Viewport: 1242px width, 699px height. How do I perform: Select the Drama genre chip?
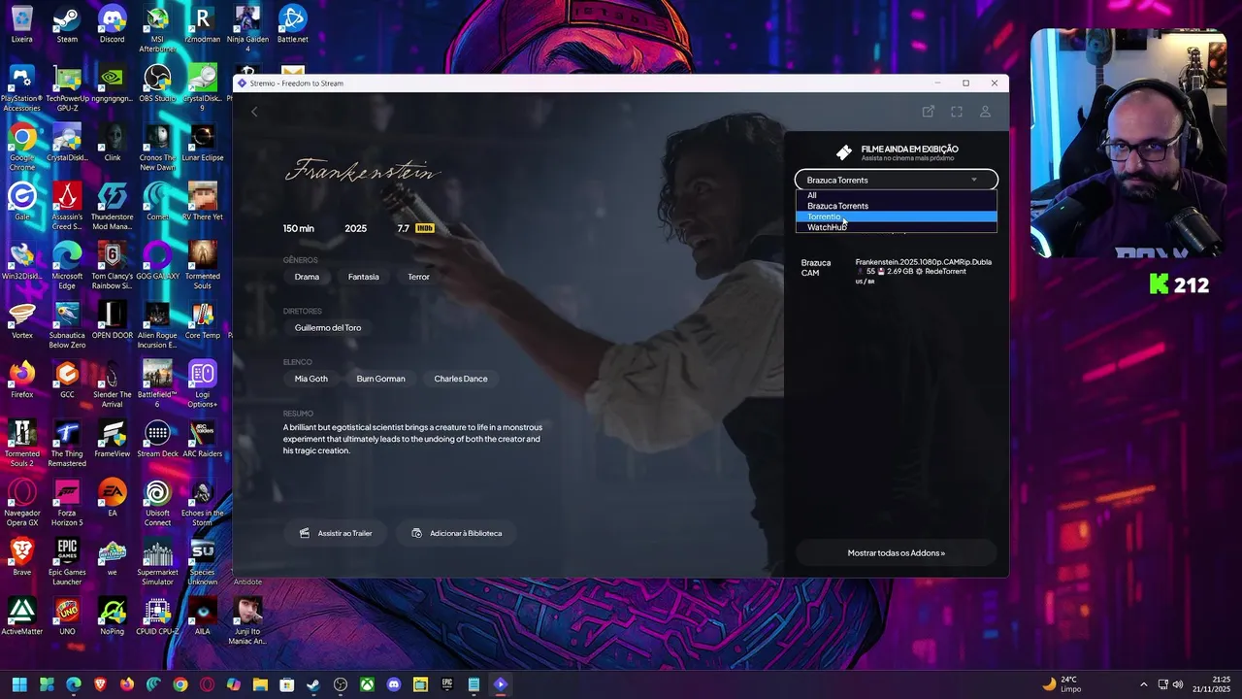pyautogui.click(x=307, y=277)
